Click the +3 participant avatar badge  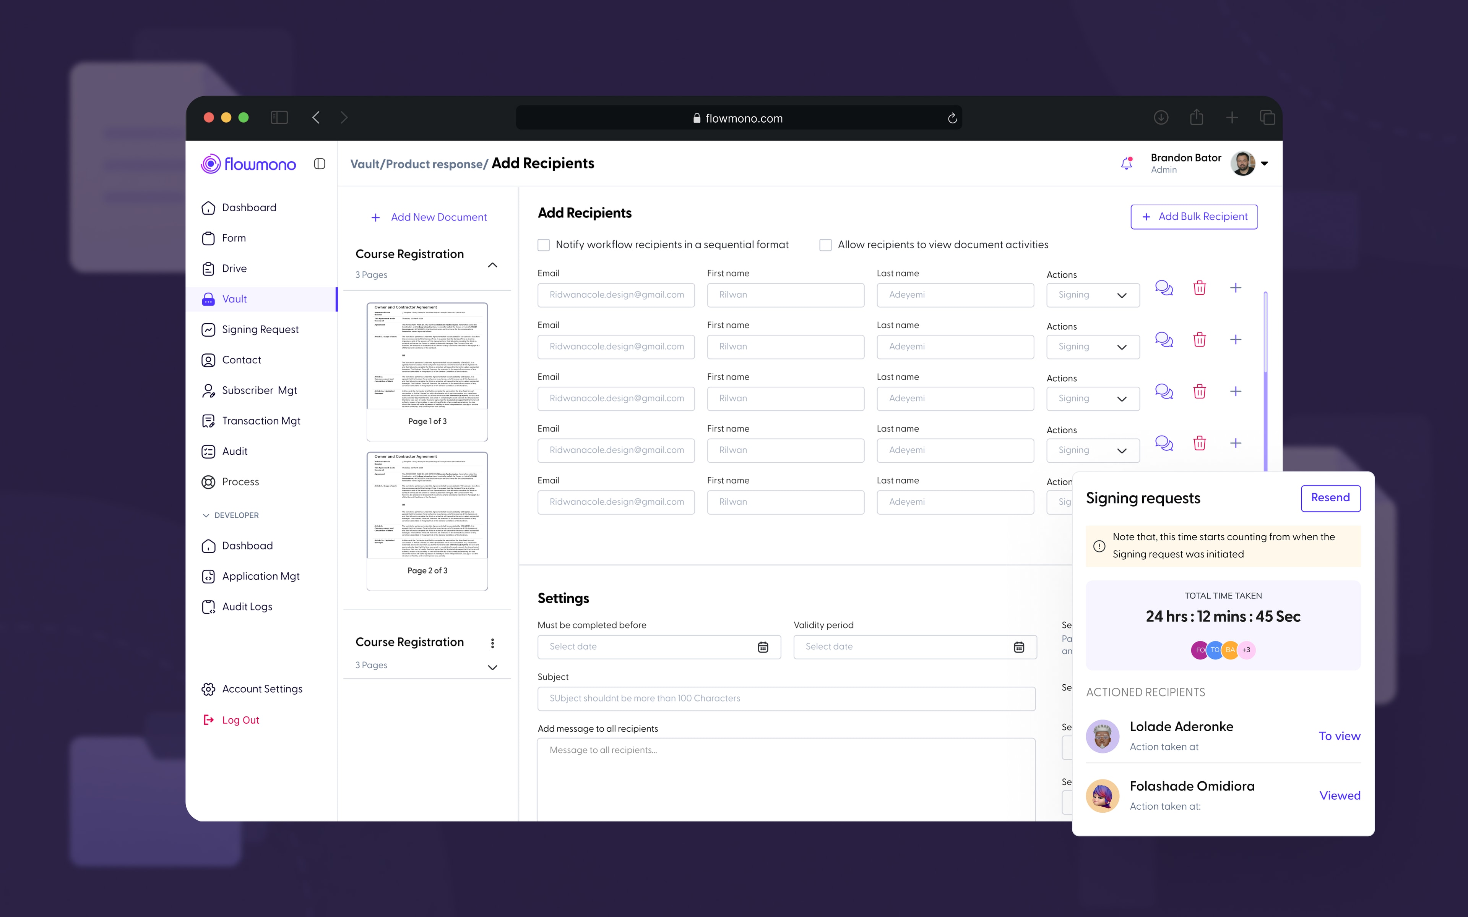[x=1246, y=650]
